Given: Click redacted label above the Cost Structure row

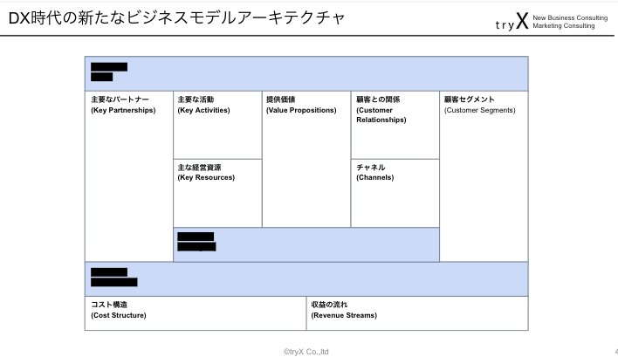Looking at the screenshot, I should tap(113, 278).
